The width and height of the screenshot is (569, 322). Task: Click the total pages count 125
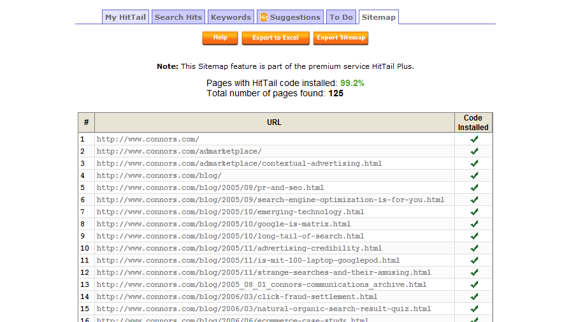pos(336,93)
